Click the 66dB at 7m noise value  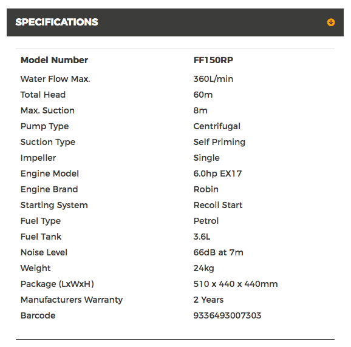(x=219, y=252)
